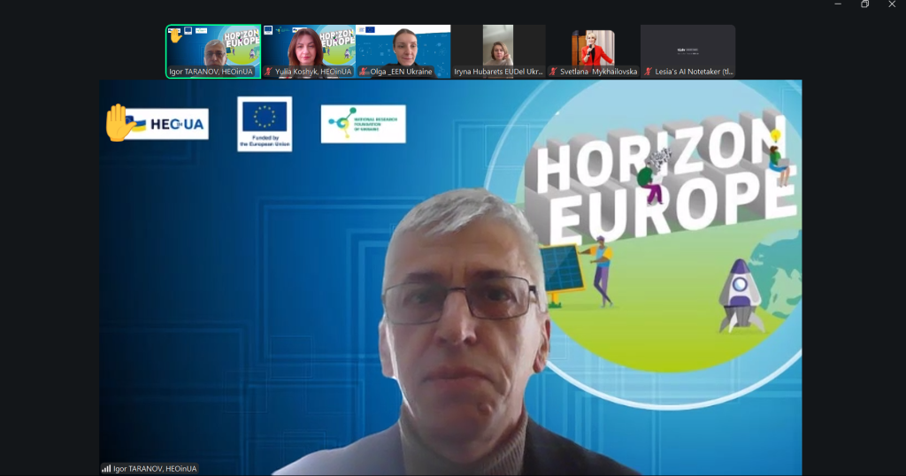Minimize the meeting window
Image resolution: width=906 pixels, height=476 pixels.
coord(837,4)
